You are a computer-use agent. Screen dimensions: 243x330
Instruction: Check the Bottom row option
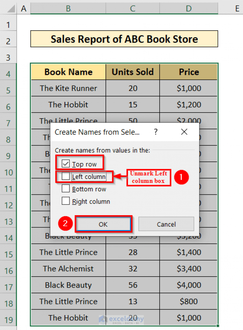click(x=66, y=188)
